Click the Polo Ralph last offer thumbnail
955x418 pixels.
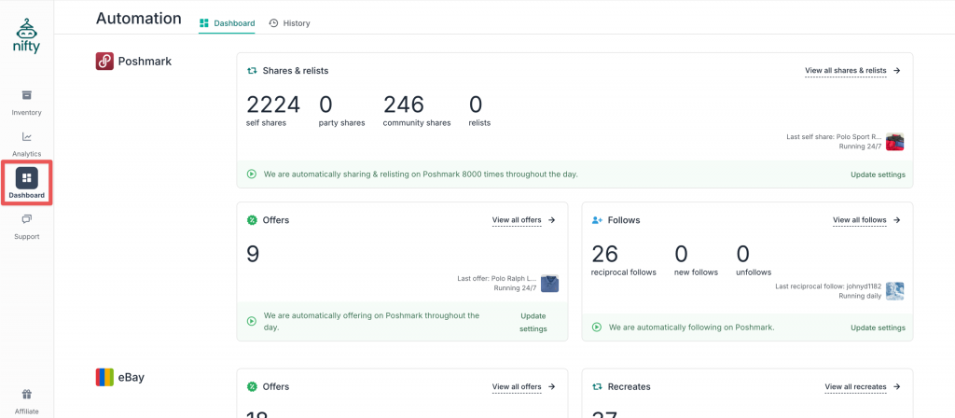pos(549,283)
